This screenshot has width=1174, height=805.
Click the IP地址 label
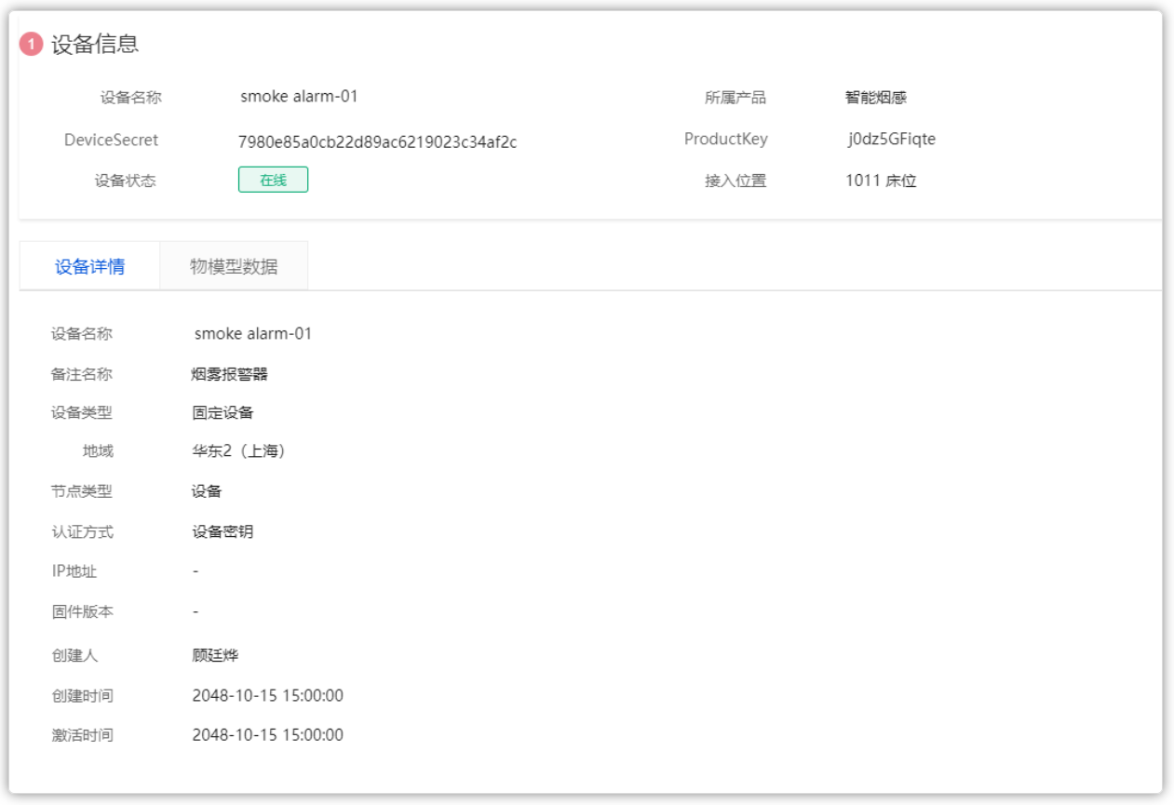point(74,571)
